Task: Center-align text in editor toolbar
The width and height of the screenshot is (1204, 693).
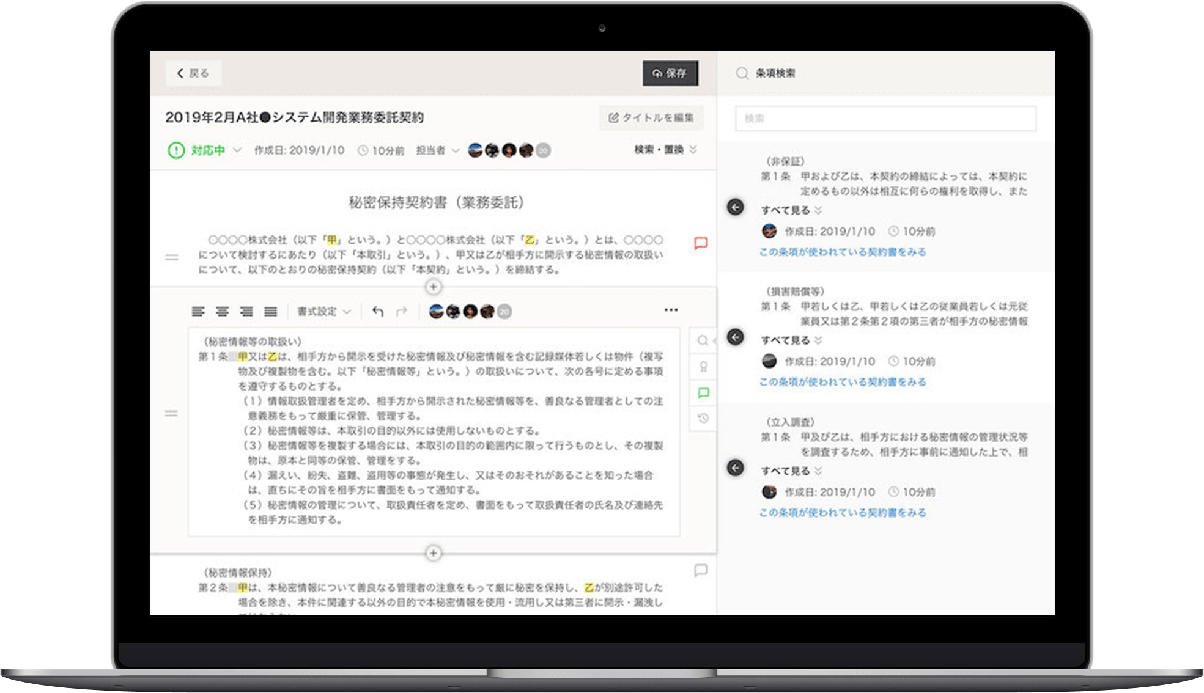Action: pos(223,312)
